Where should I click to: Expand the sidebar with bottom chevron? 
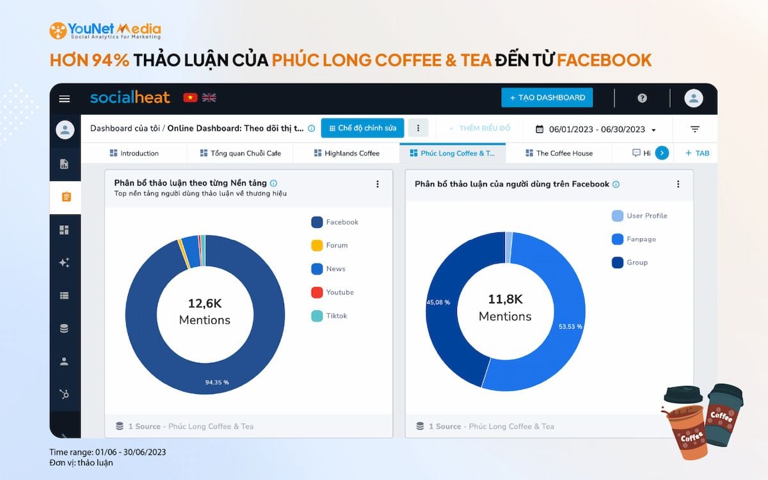coord(64,435)
